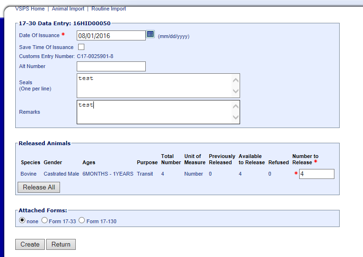The image size is (363, 257).
Task: Click the Remarks box scroll up arrow
Action: [236, 107]
